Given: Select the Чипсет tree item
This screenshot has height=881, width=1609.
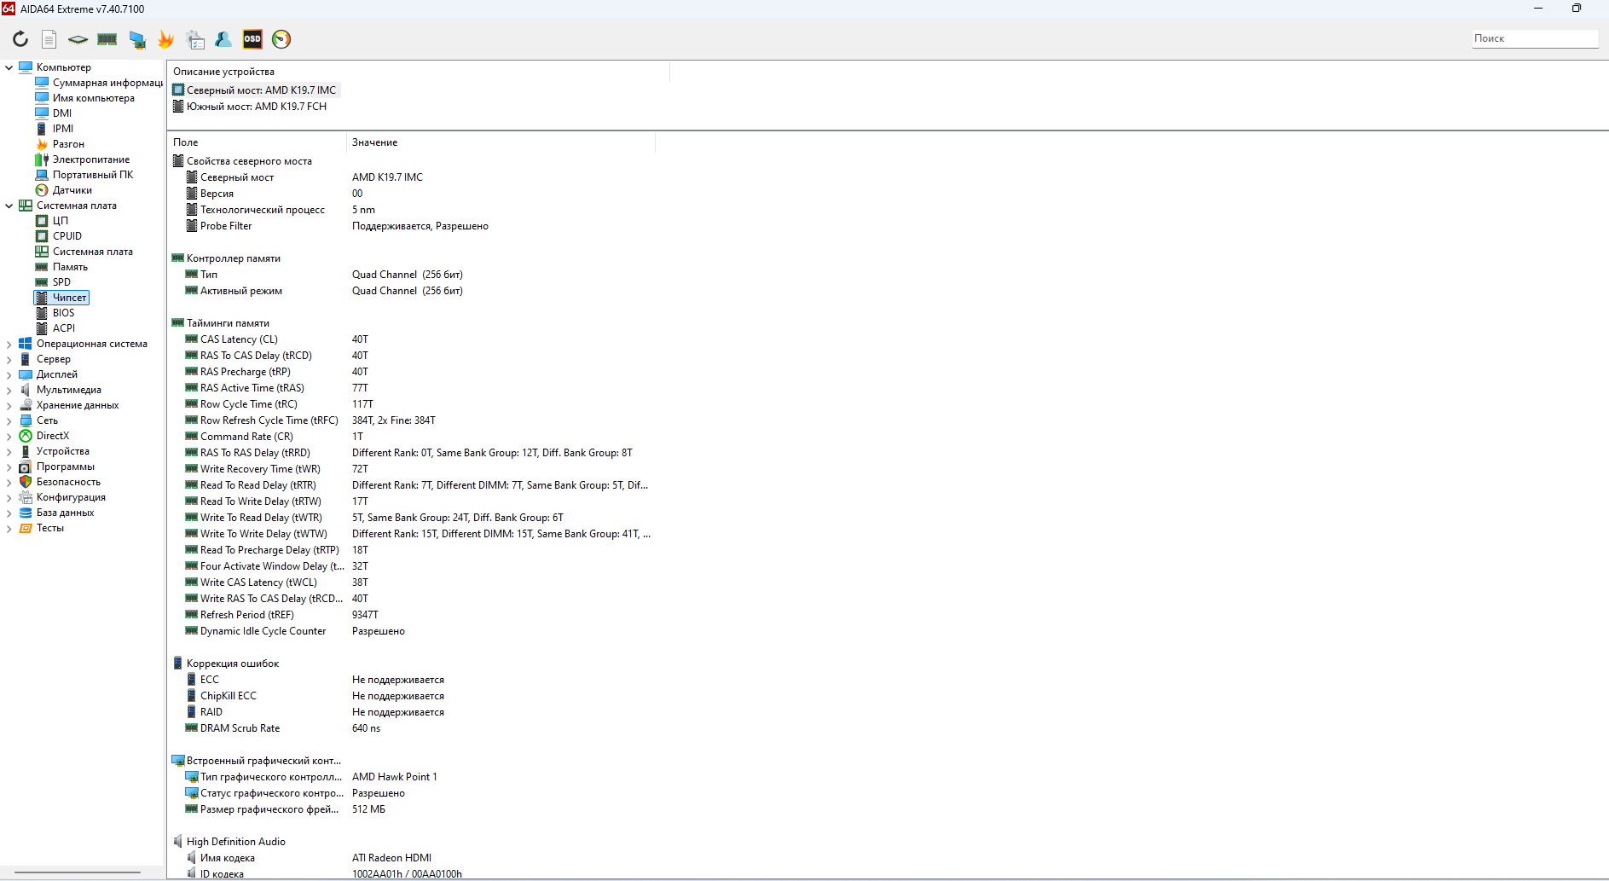Looking at the screenshot, I should point(61,298).
